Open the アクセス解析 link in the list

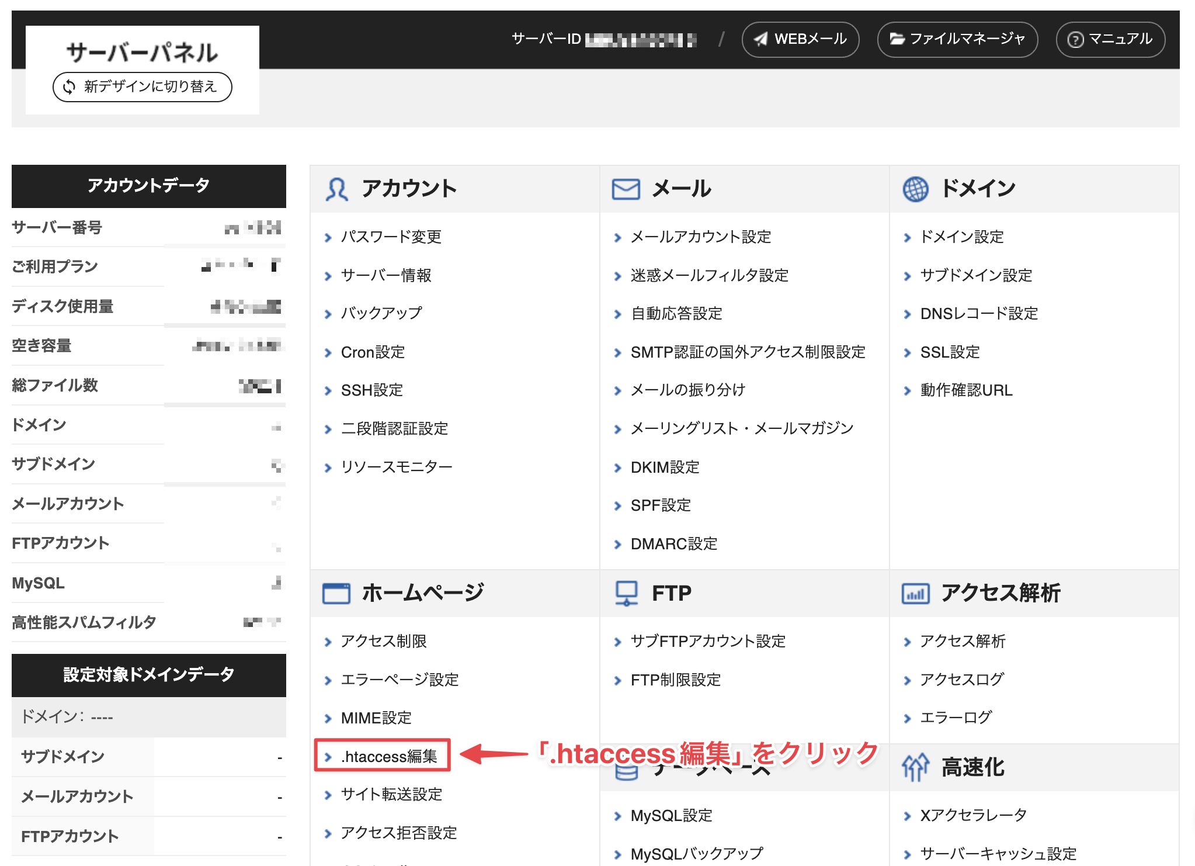coord(963,641)
